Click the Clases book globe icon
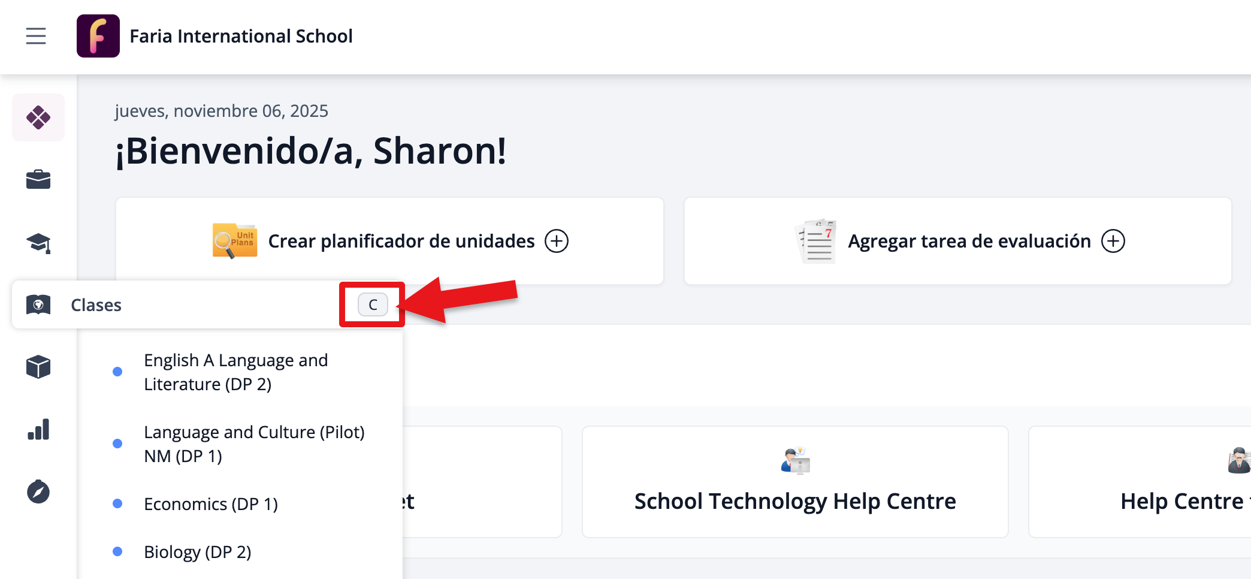 point(38,304)
